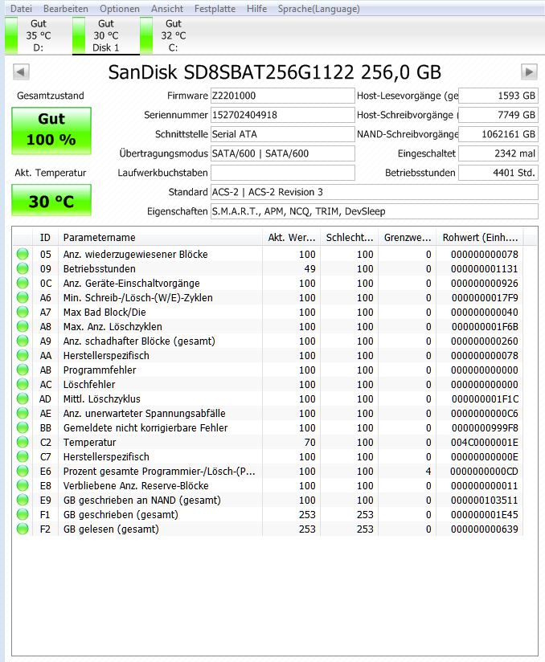The image size is (545, 662).
Task: Select 'Anz. Geräte-Einschaltvorgänge' row text
Action: tap(131, 283)
